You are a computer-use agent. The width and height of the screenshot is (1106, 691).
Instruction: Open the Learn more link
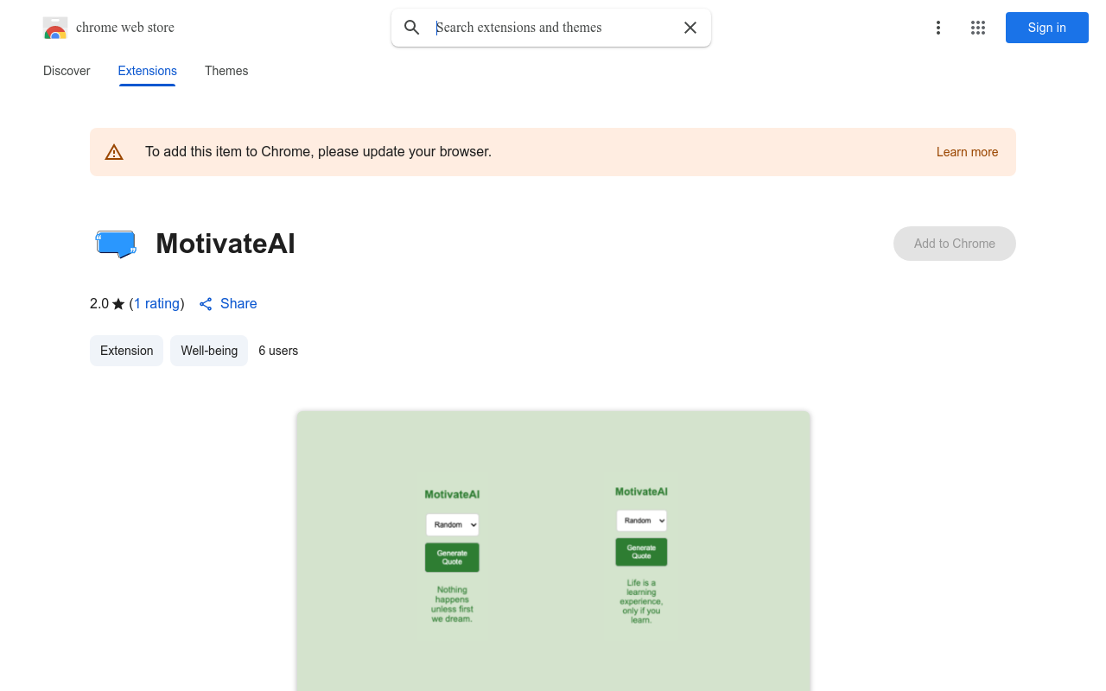click(x=967, y=152)
